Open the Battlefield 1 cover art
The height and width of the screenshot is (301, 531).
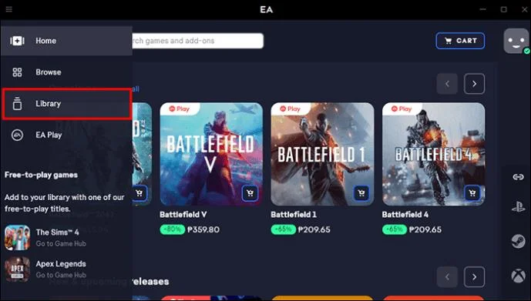click(322, 154)
